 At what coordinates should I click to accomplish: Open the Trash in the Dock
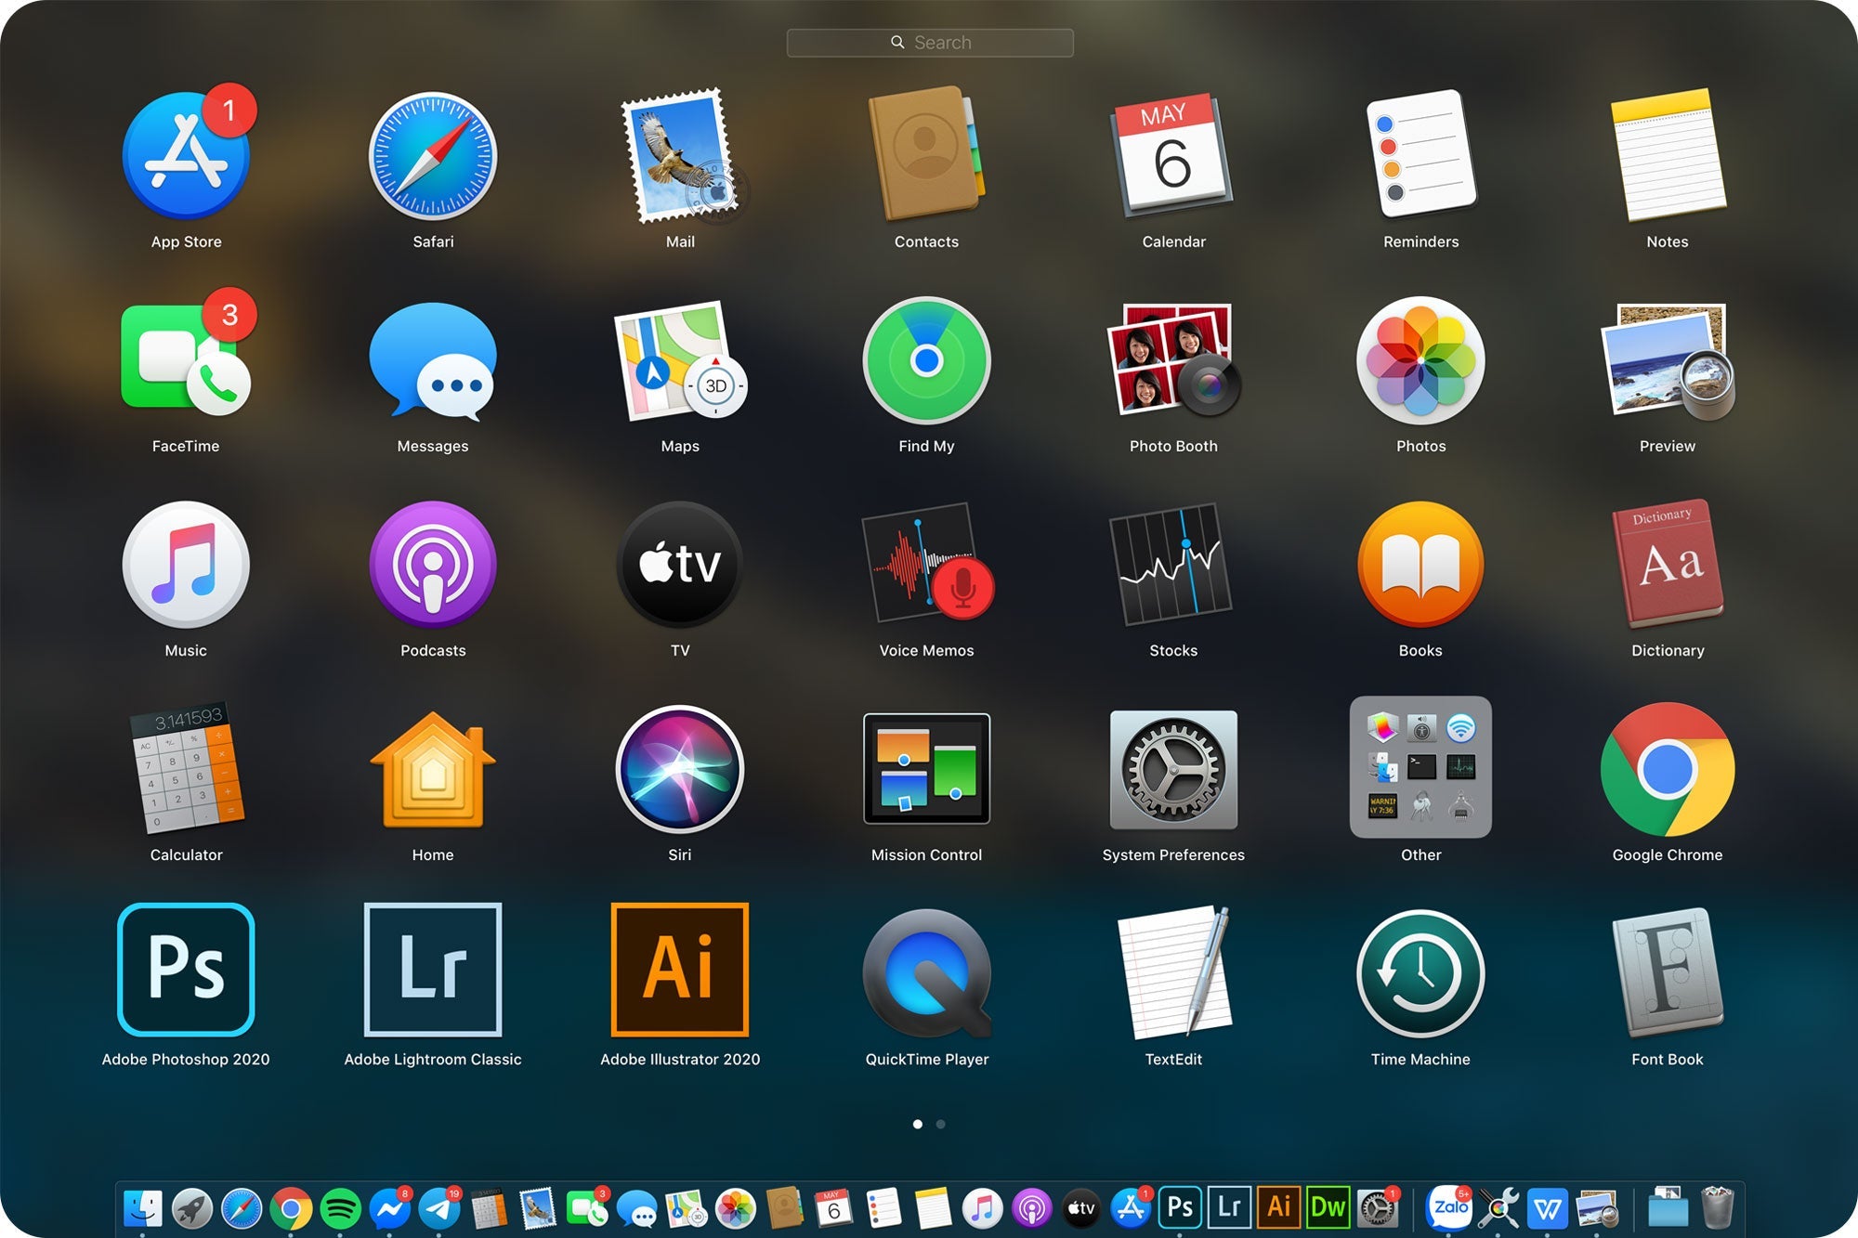(1718, 1207)
